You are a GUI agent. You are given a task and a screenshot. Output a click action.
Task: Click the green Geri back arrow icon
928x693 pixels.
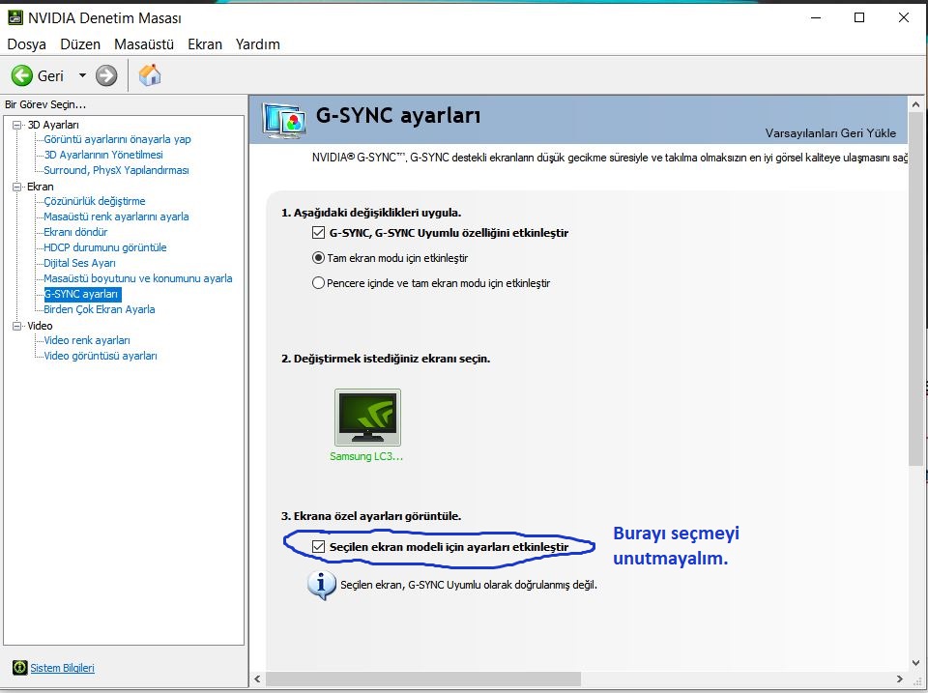pyautogui.click(x=22, y=75)
